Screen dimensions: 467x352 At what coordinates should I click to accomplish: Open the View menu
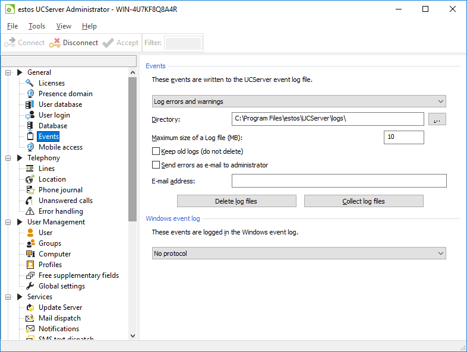click(x=64, y=26)
